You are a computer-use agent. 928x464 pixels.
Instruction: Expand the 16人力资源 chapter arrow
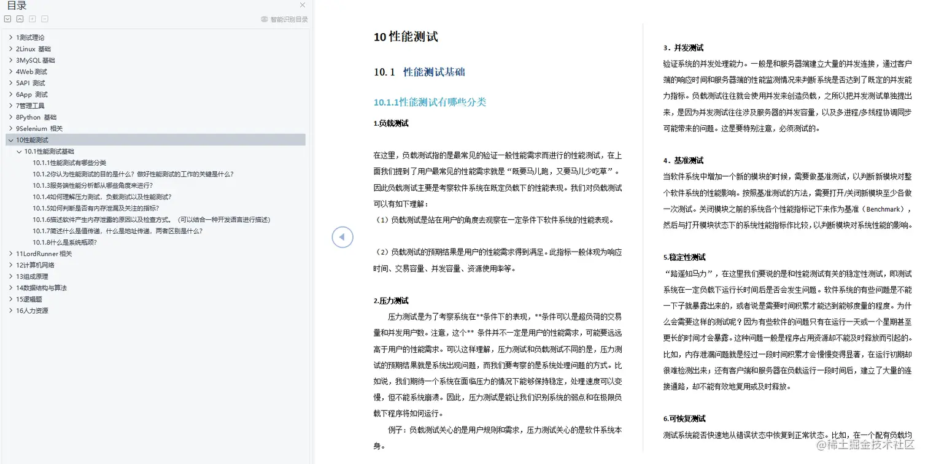coord(10,311)
